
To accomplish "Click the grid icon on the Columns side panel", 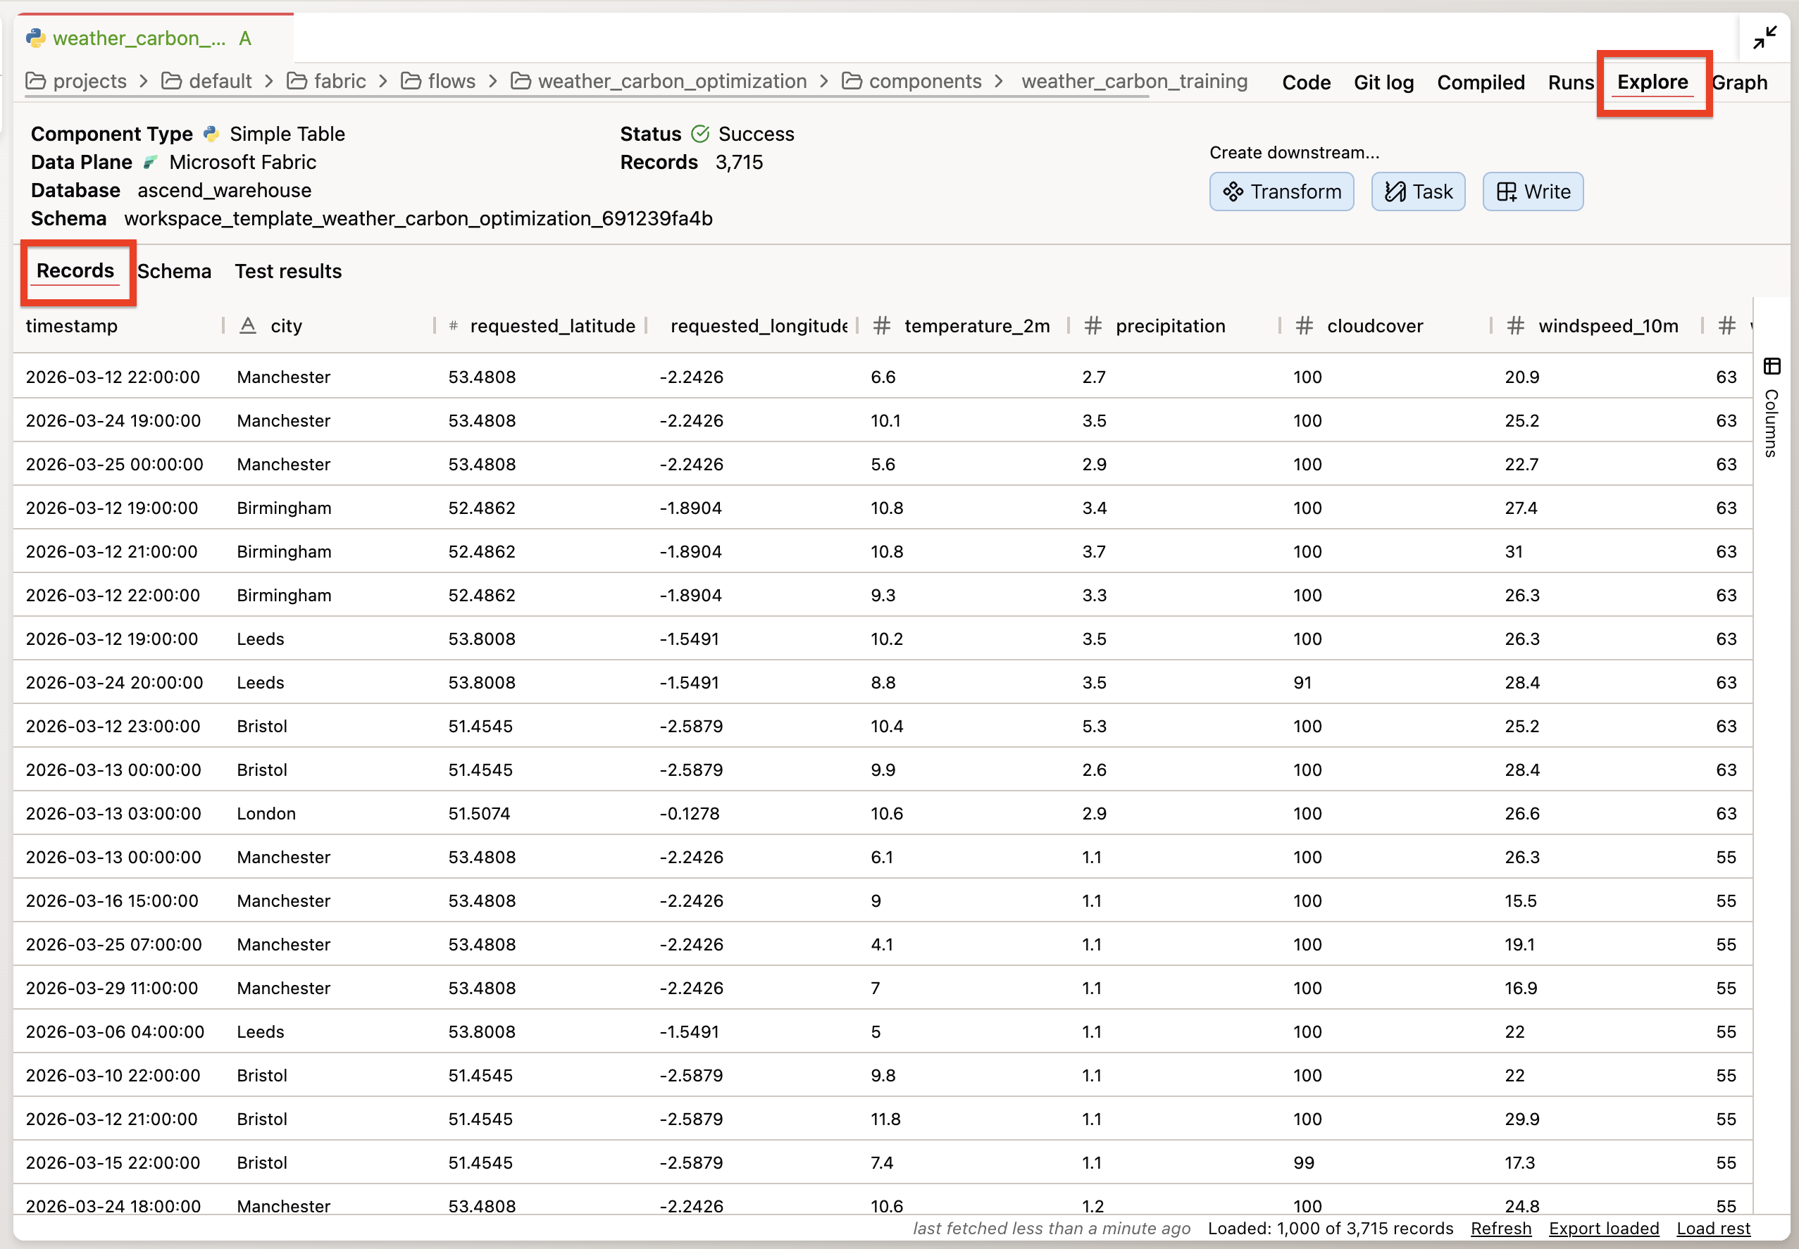I will pos(1772,365).
